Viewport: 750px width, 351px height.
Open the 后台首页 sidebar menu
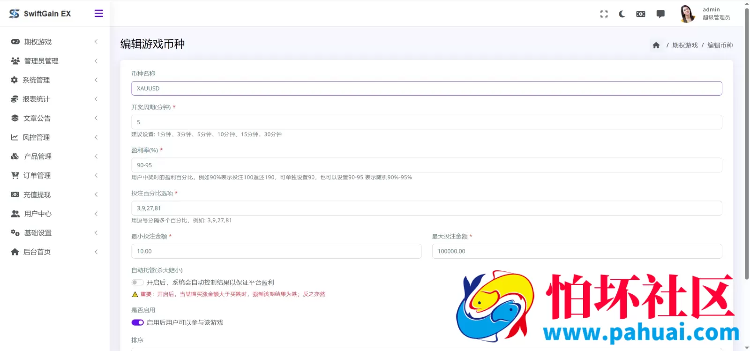tap(55, 252)
